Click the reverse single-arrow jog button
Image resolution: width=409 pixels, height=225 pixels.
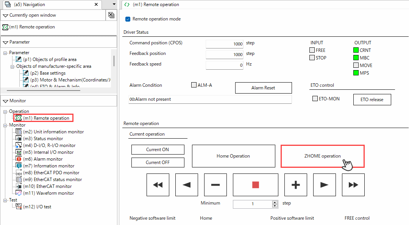click(x=186, y=185)
